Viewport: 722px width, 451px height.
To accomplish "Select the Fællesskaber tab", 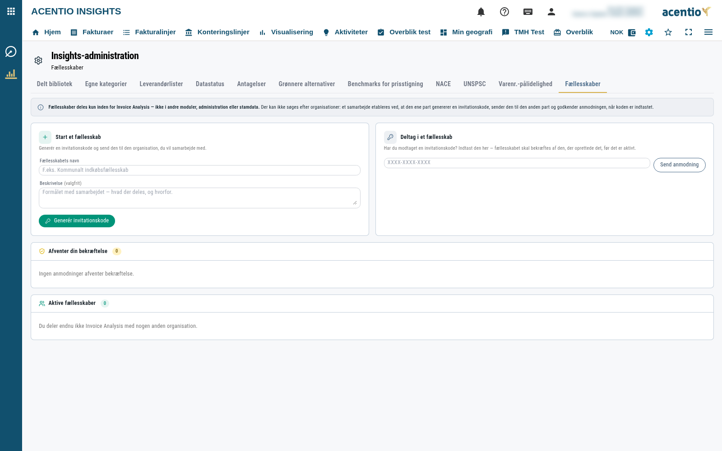I will click(x=583, y=84).
